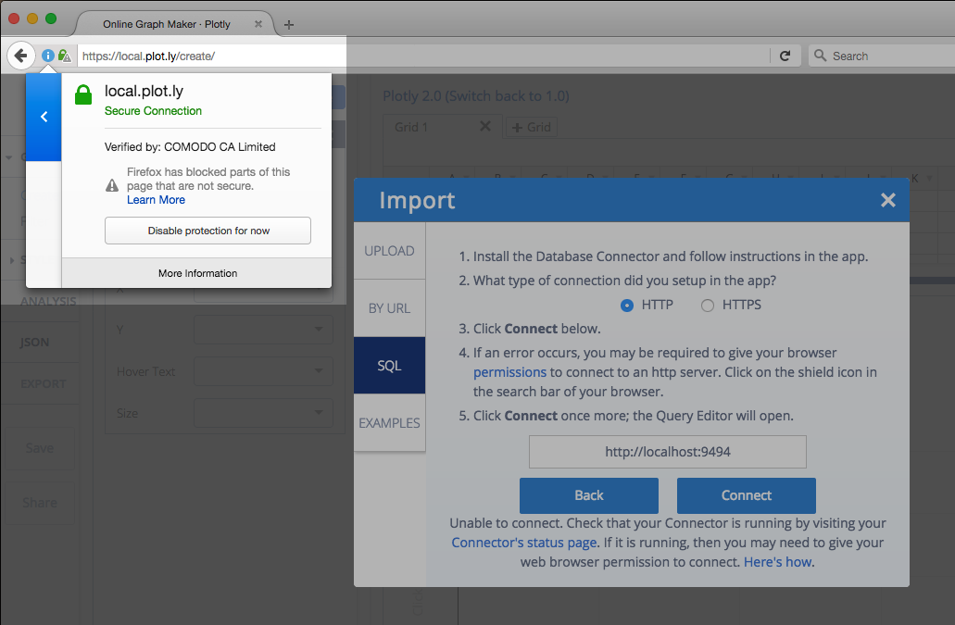The height and width of the screenshot is (625, 955).
Task: Open the permissions link in step 4
Action: coord(509,372)
